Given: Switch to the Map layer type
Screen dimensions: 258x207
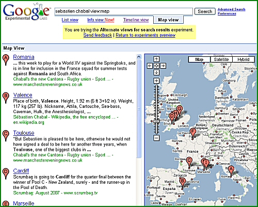Looking at the screenshot, I should 199,59.
